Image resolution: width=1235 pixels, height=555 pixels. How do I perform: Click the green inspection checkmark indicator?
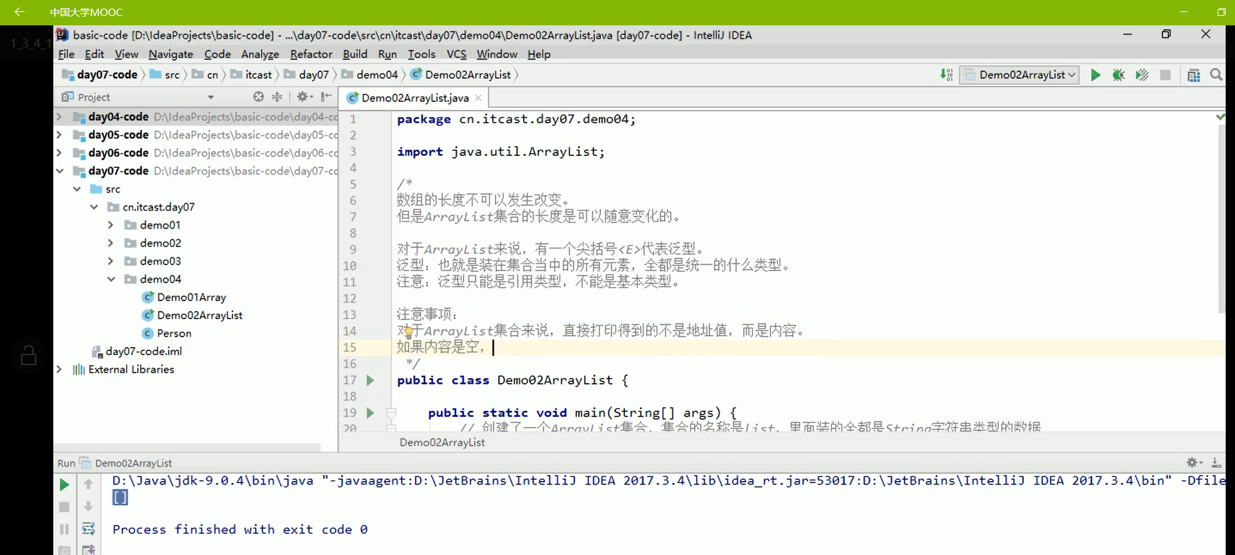(1220, 117)
